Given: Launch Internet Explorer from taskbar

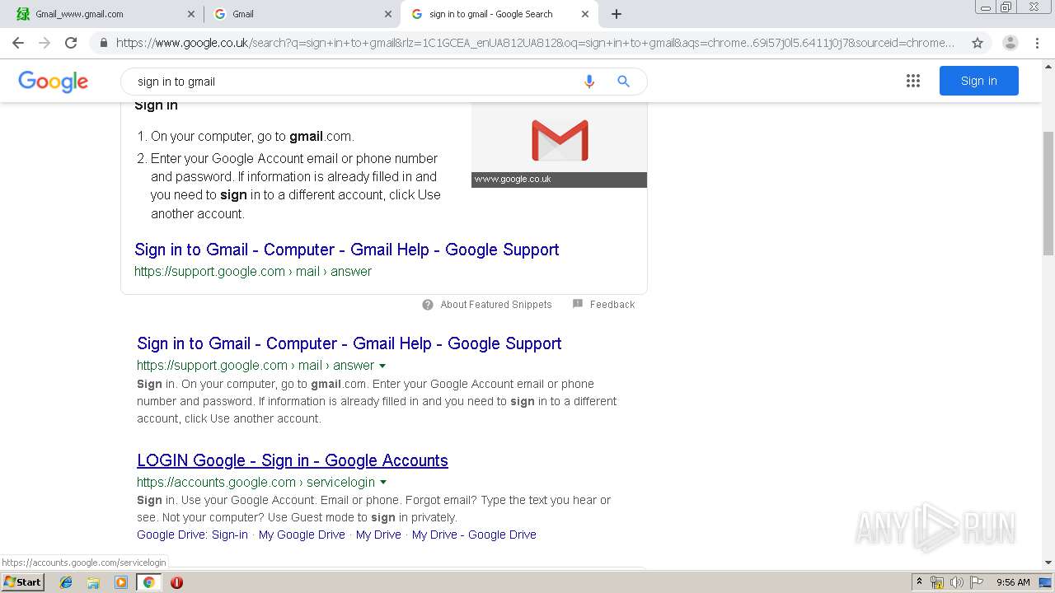Looking at the screenshot, I should [66, 582].
